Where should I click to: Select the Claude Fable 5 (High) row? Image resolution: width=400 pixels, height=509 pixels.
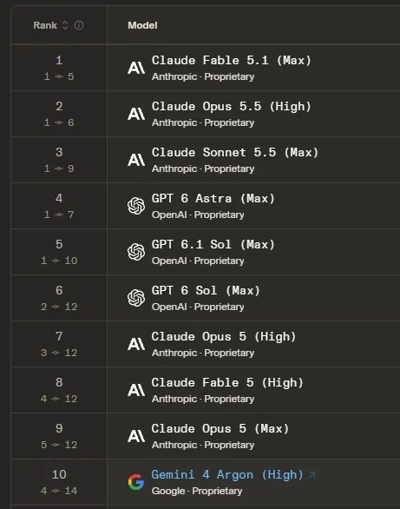pyautogui.click(x=206, y=390)
